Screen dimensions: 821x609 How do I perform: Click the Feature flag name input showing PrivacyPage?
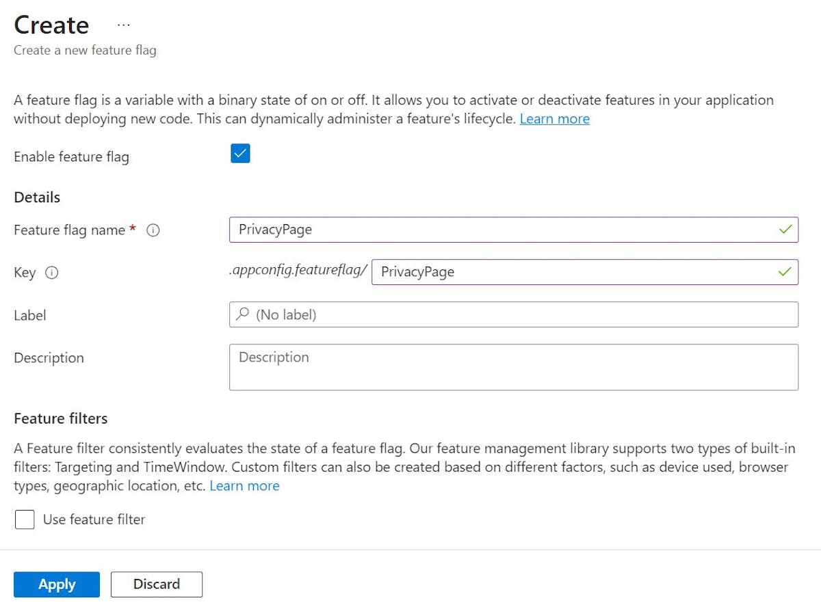pos(479,230)
